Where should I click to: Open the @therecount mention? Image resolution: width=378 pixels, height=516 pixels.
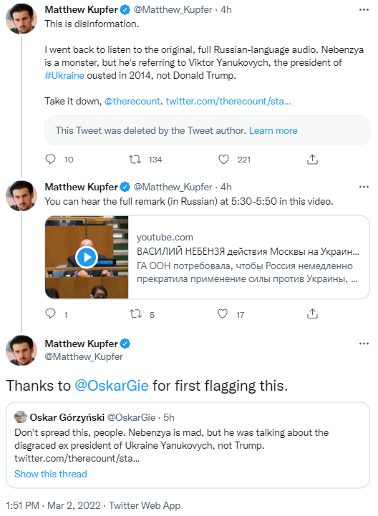click(x=132, y=101)
